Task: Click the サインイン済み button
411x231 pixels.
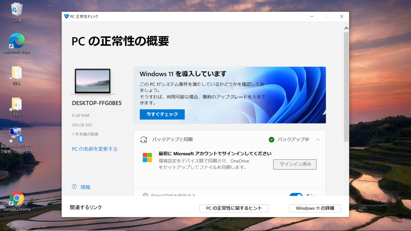Action: [295, 164]
